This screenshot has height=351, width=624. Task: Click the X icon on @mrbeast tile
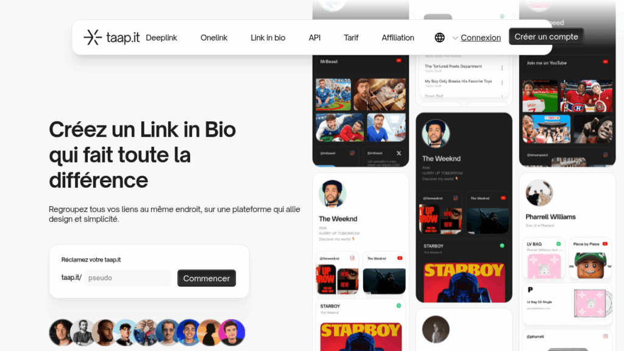coord(399,153)
